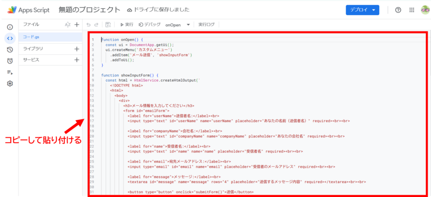Click the textarea id="message" line
This screenshot has height=197, width=431.
tap(247, 181)
